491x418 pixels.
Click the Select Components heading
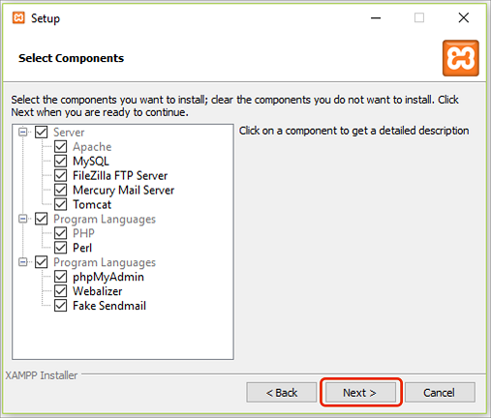71,58
